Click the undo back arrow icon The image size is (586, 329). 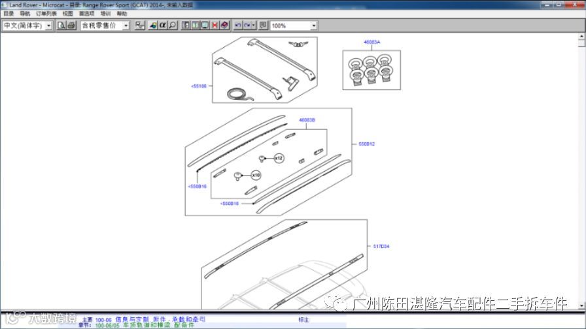[238, 25]
